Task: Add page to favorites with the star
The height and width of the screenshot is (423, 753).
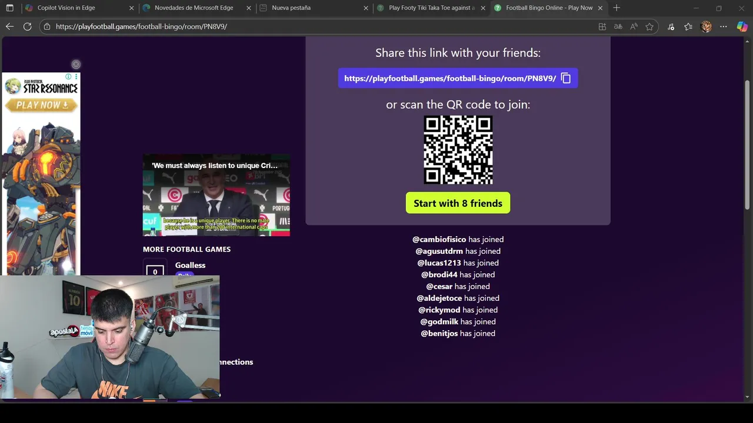Action: (x=649, y=26)
